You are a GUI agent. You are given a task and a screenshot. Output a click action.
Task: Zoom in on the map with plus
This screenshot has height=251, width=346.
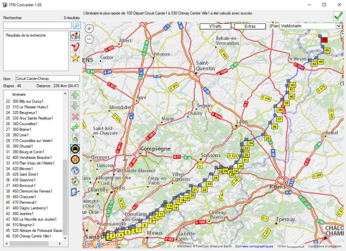[89, 29]
